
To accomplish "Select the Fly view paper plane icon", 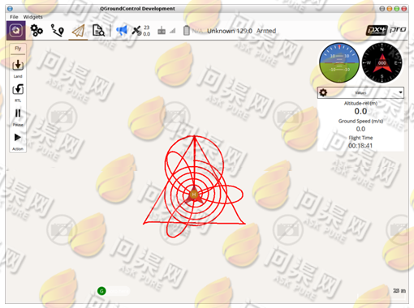I will pyautogui.click(x=78, y=31).
